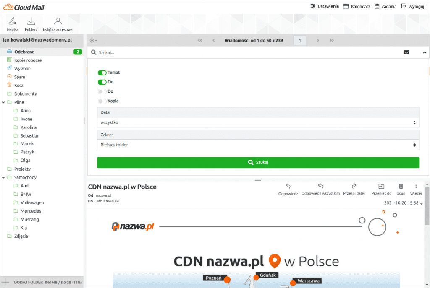Select the Anna subfolder

pos(25,111)
